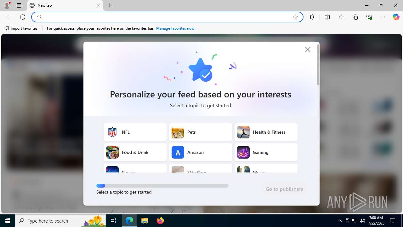The height and width of the screenshot is (227, 403).
Task: Open the volume speaker icon
Action: pos(362,221)
